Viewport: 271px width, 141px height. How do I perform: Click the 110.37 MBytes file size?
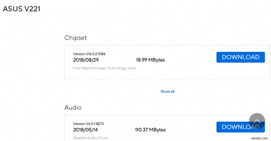[150, 130]
